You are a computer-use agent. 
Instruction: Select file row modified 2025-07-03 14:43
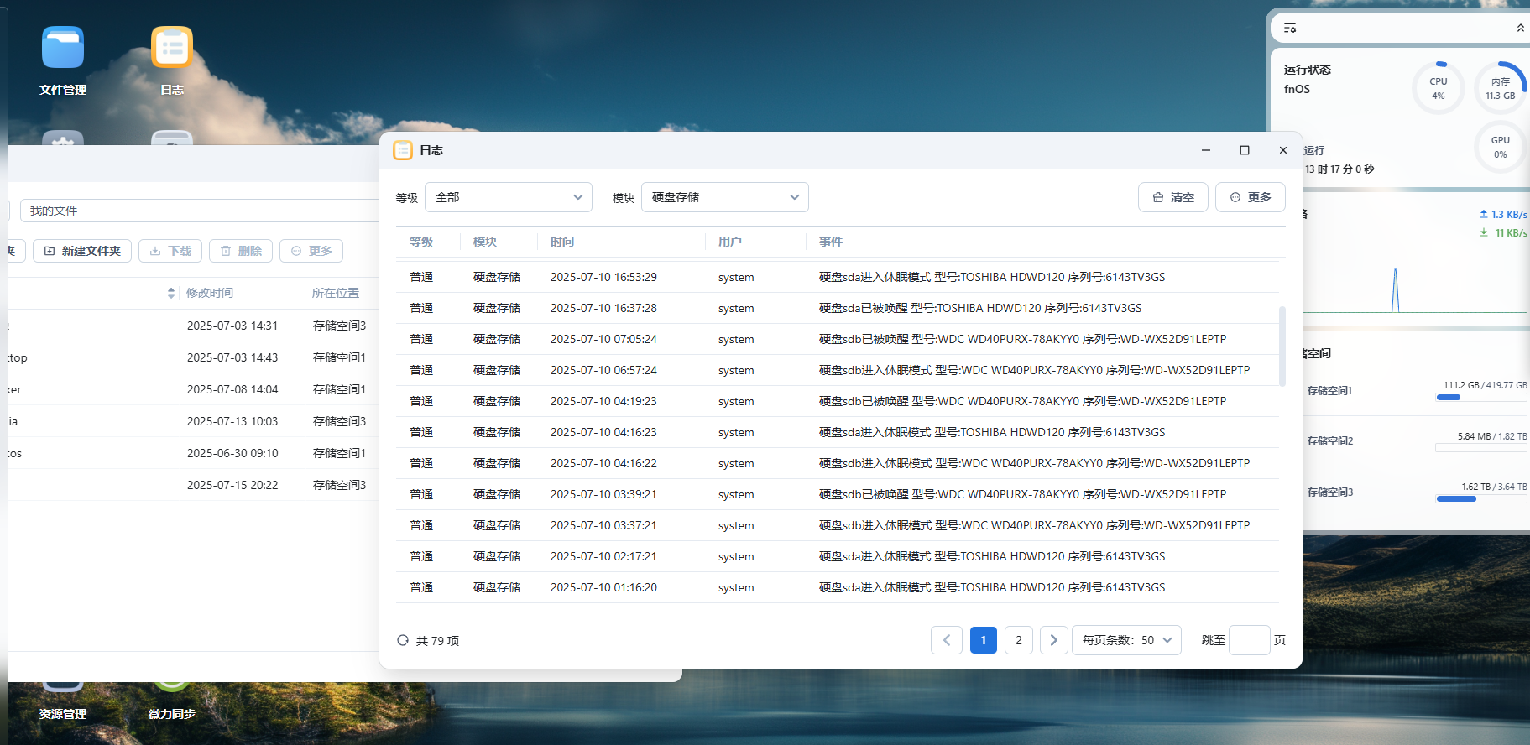[194, 357]
